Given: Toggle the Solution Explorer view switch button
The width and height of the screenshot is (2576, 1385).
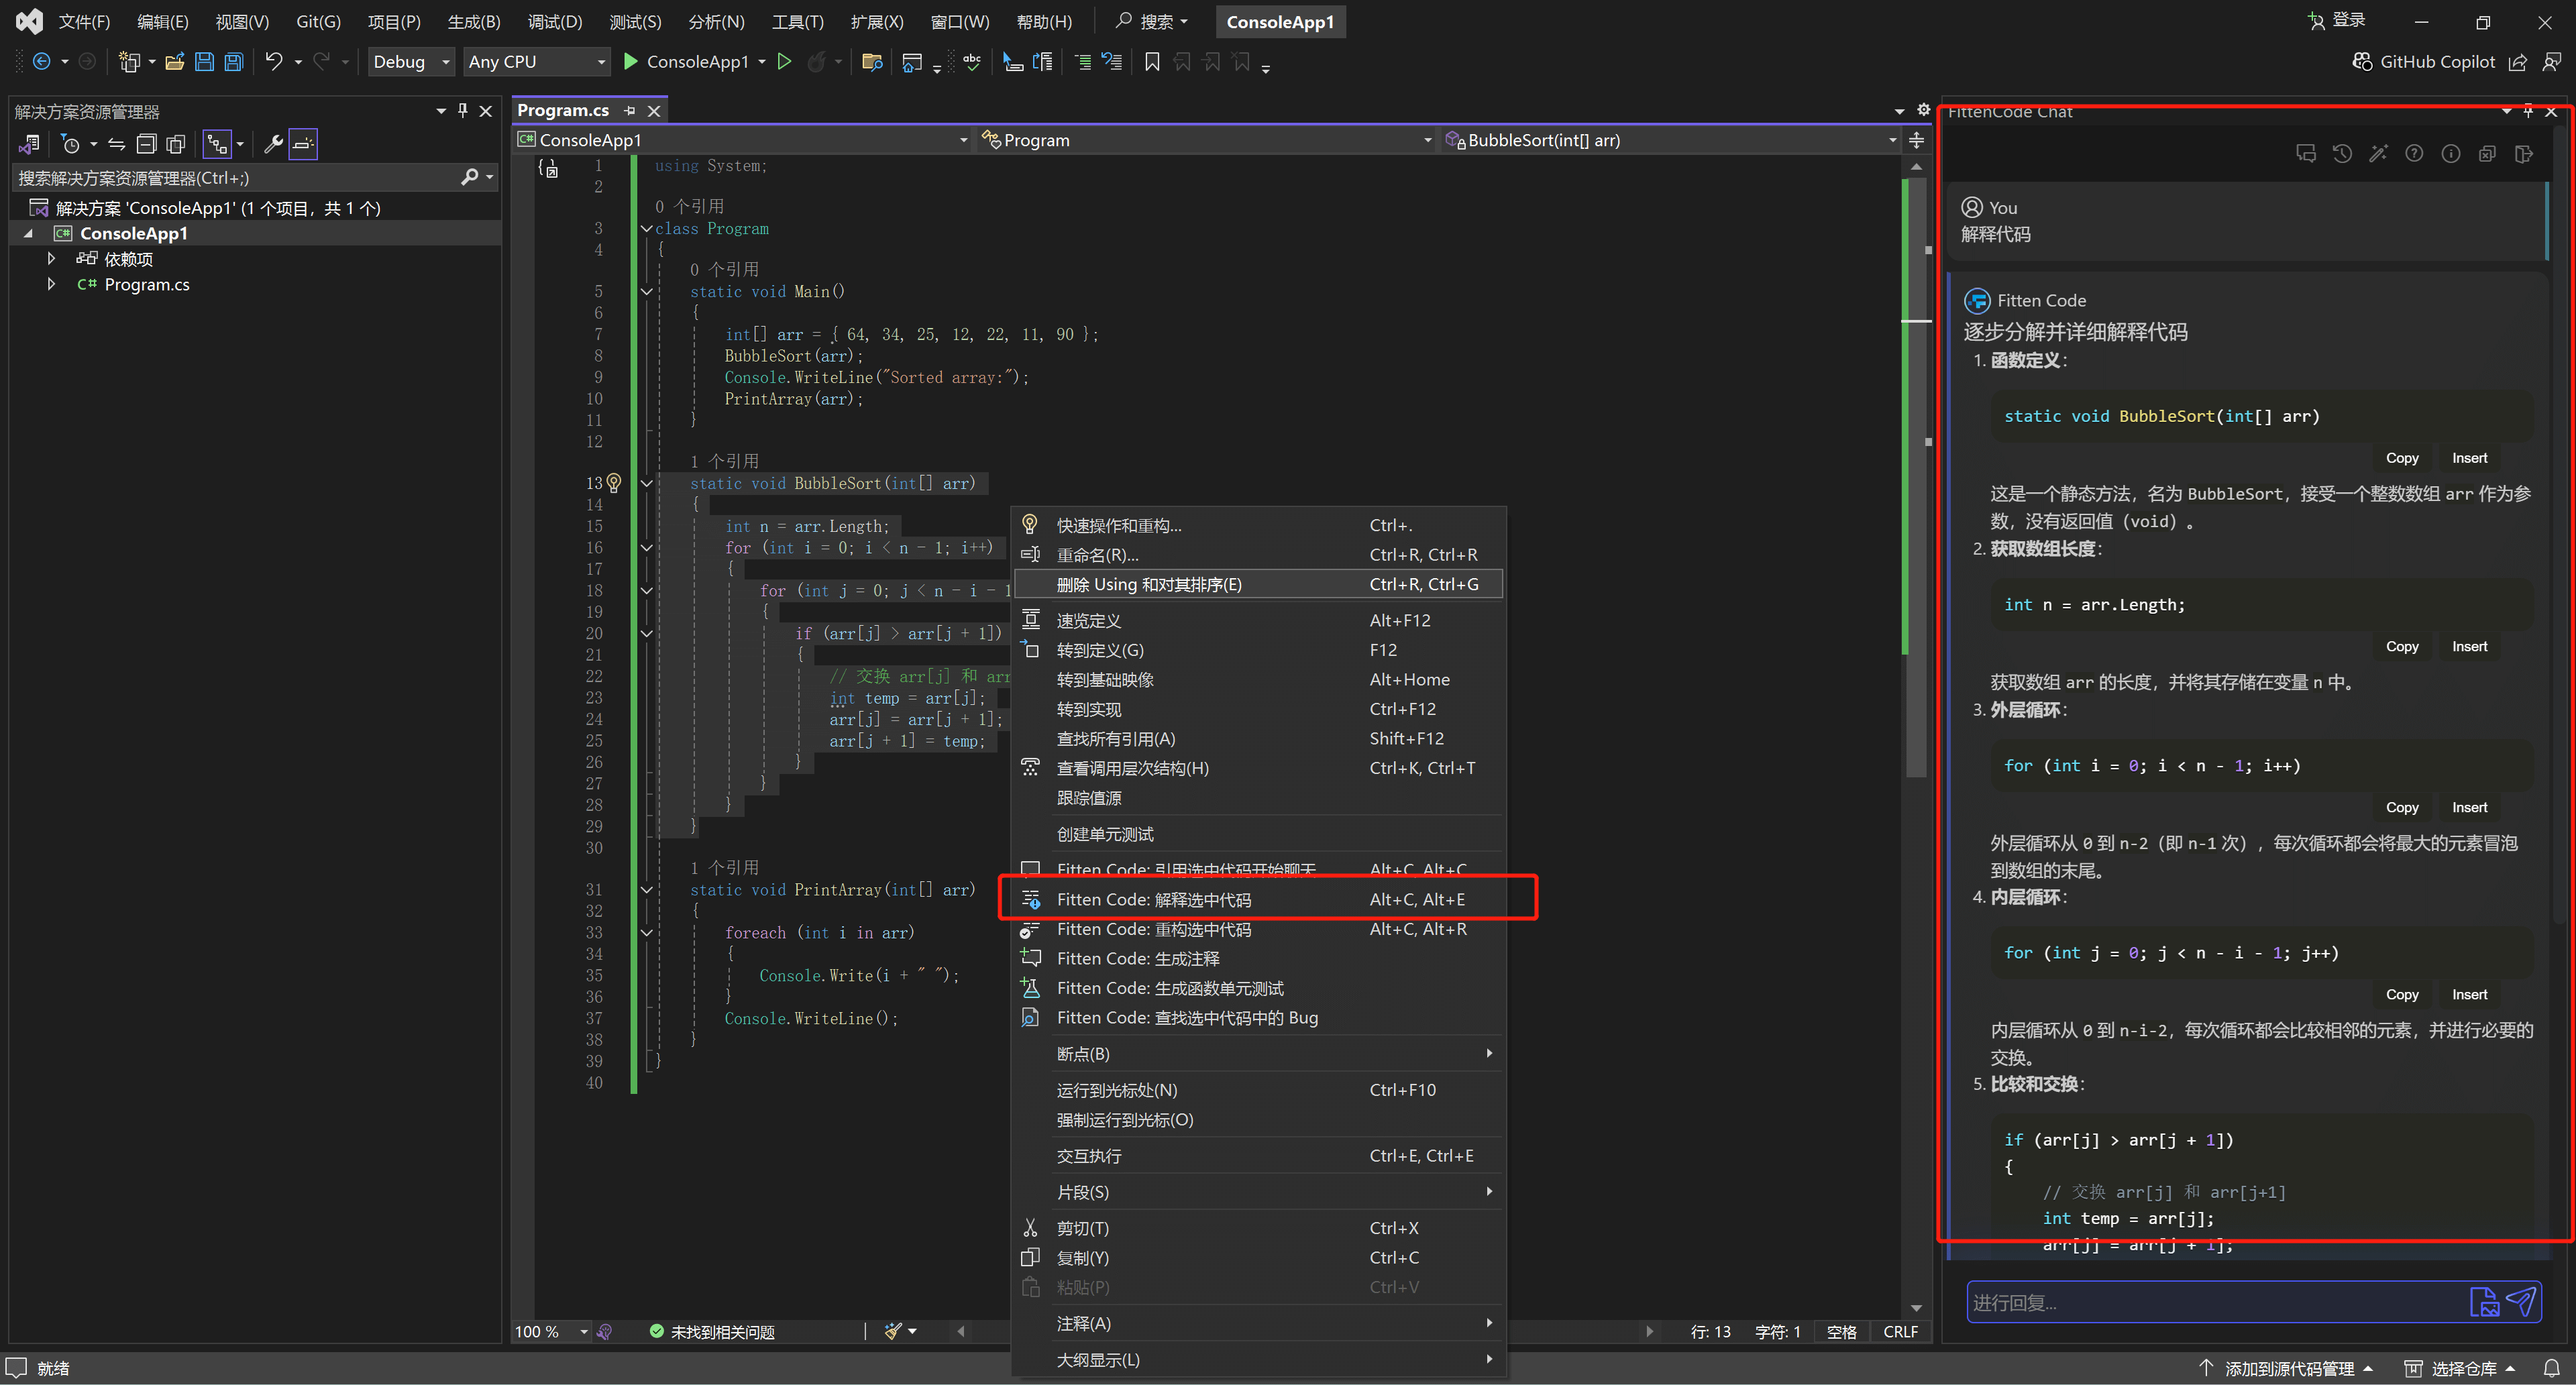Looking at the screenshot, I should (x=29, y=144).
